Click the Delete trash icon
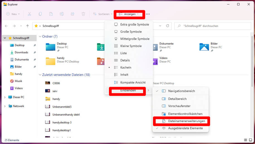 (83, 14)
